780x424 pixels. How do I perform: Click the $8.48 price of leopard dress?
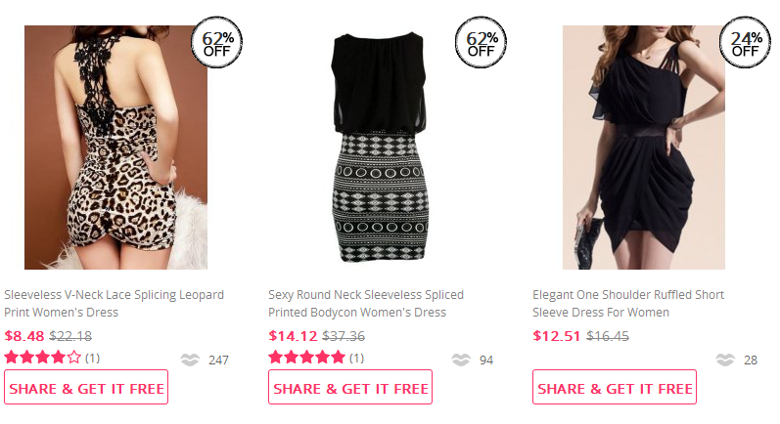23,336
